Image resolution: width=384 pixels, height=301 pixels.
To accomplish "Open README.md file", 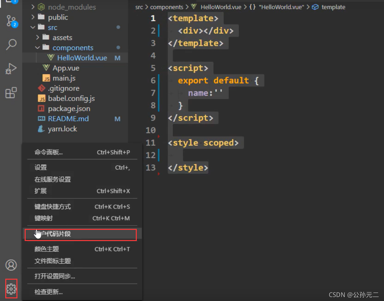I will coord(68,119).
